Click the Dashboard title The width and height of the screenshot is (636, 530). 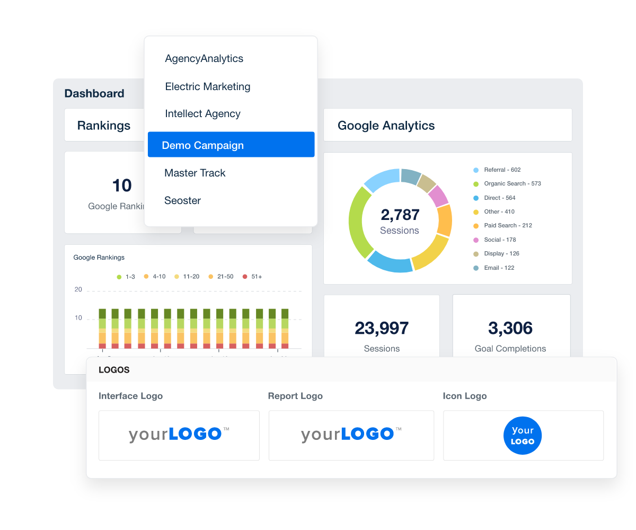coord(94,93)
